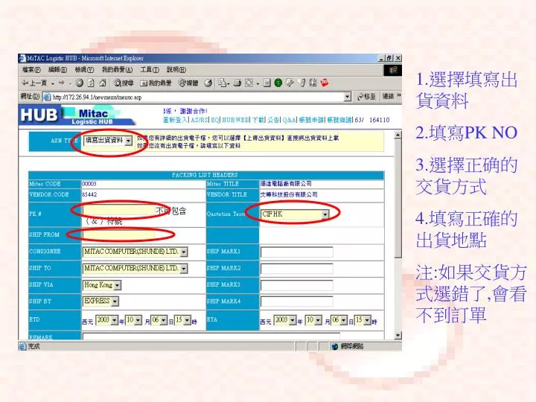Open the Quotation Term CIF HK dropdown
The width and height of the screenshot is (536, 402).
[295, 214]
